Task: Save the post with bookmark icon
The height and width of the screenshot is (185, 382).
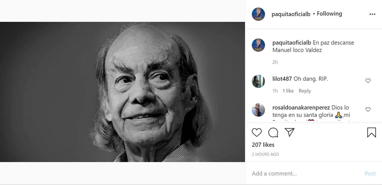Action: [371, 132]
